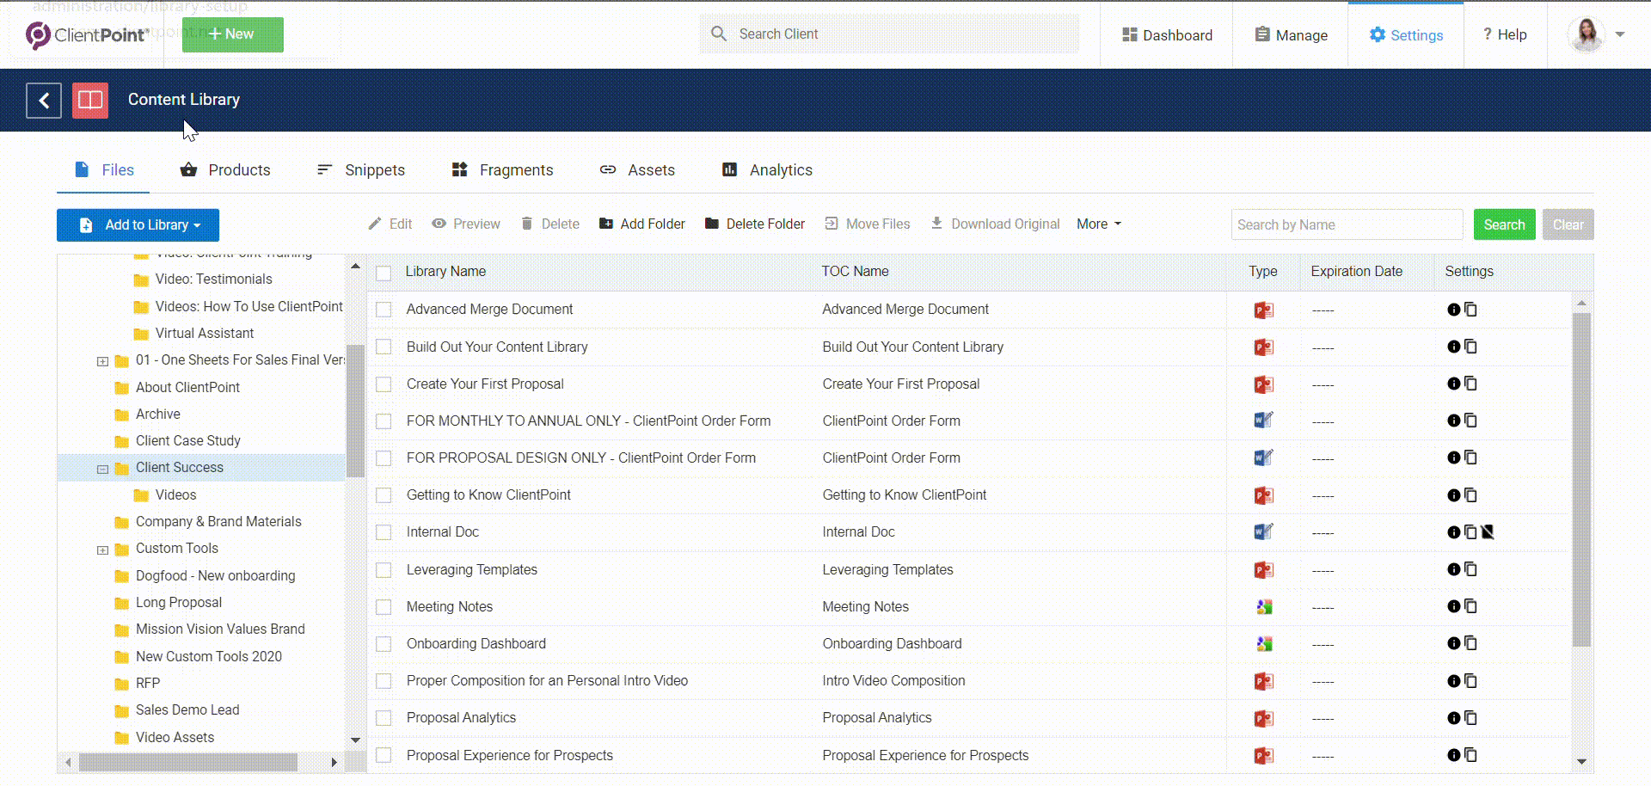Click the ClientPoint logo
Image resolution: width=1651 pixels, height=786 pixels.
[87, 34]
